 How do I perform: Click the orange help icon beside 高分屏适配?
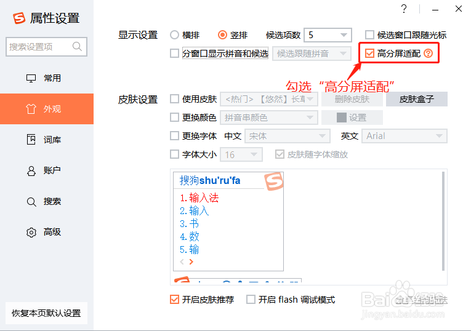click(429, 54)
